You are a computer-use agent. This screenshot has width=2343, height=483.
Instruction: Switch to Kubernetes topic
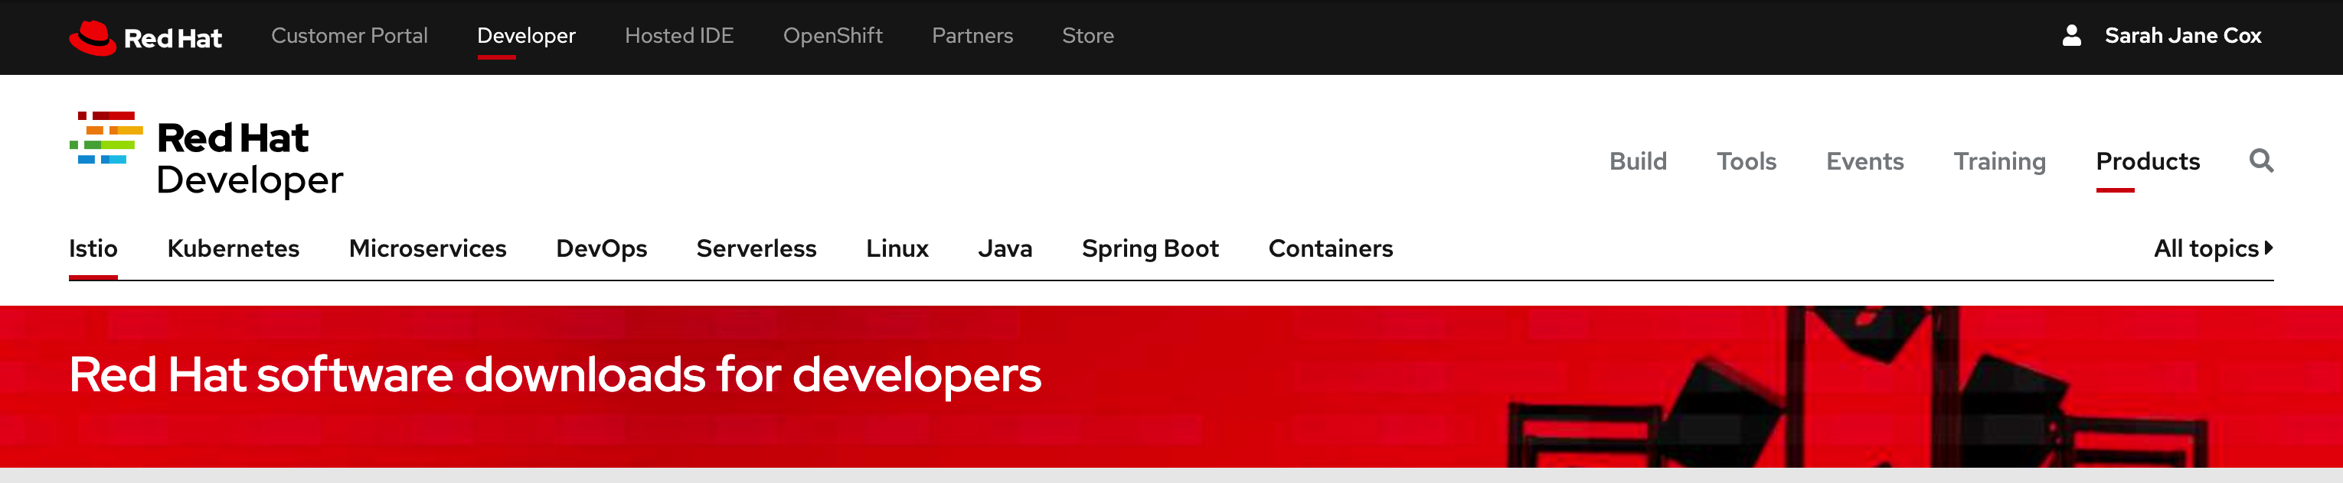coord(233,248)
